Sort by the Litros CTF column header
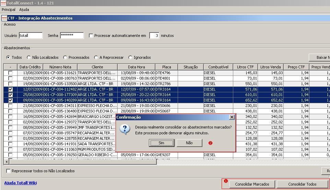Viewport: 330px width, 190px height. click(x=245, y=67)
